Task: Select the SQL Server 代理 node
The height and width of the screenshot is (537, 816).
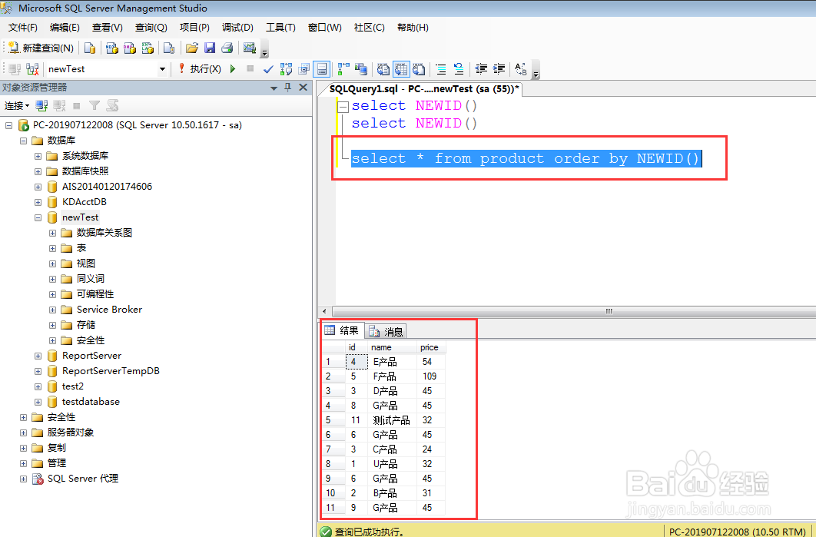Action: (x=83, y=479)
